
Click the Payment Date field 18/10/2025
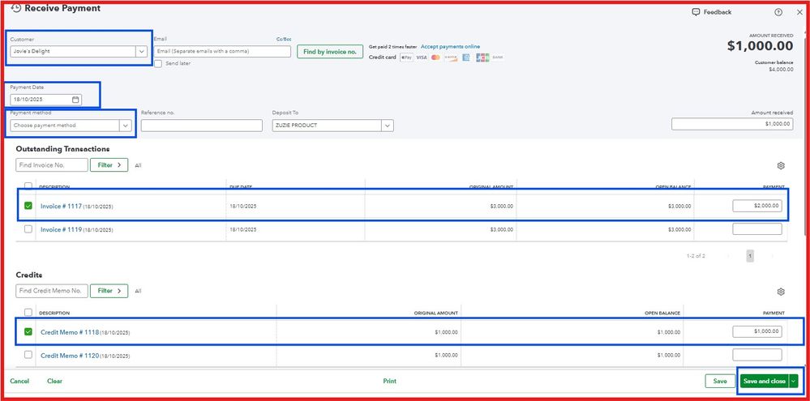[46, 100]
